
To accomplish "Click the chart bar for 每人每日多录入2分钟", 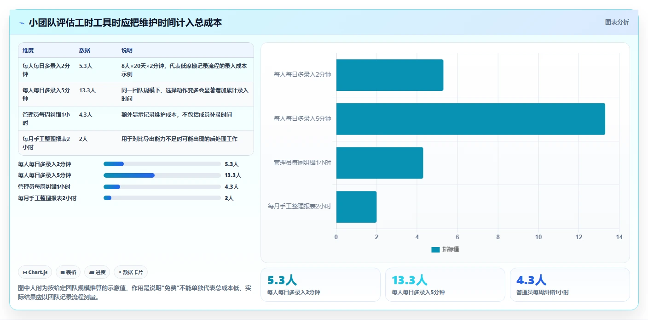I will coord(390,75).
